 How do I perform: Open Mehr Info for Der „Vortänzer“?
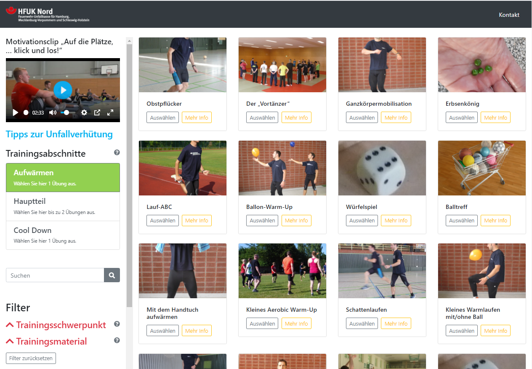[296, 118]
